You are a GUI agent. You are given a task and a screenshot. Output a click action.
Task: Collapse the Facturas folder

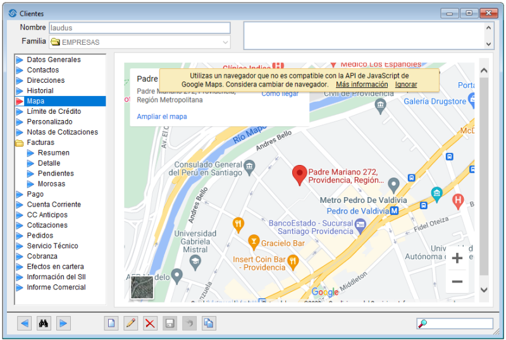tap(20, 143)
